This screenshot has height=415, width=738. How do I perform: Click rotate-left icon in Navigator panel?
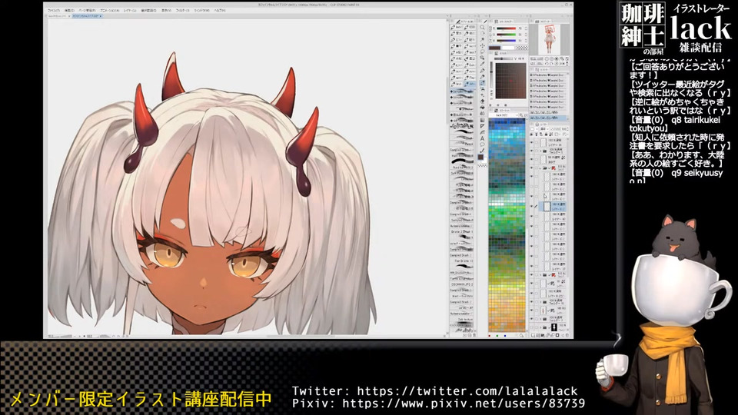(547, 64)
